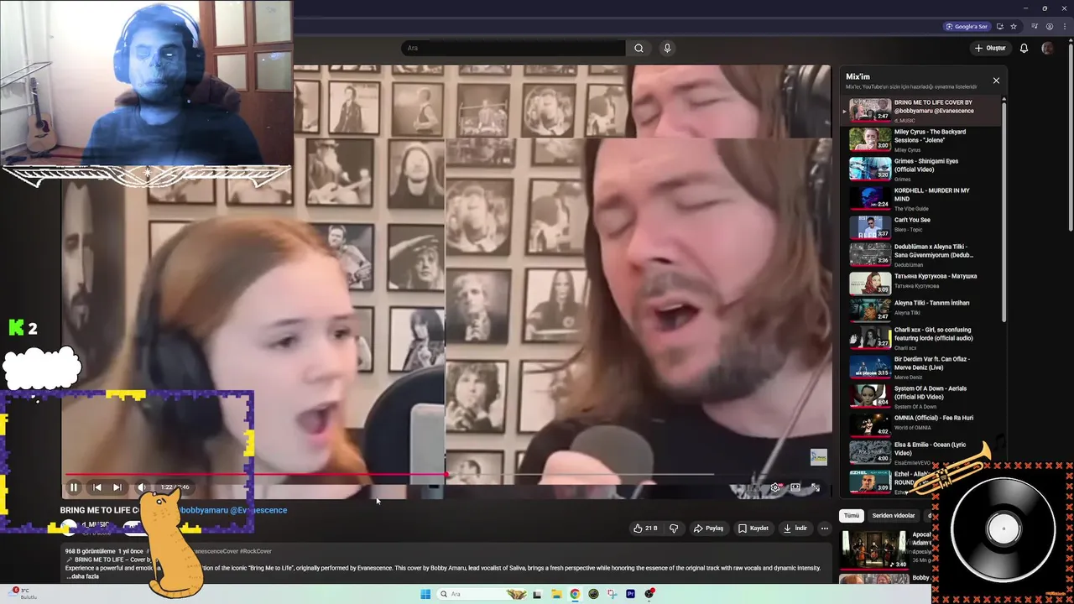The height and width of the screenshot is (604, 1074).
Task: Enter fullscreen mode on the player
Action: pyautogui.click(x=815, y=487)
